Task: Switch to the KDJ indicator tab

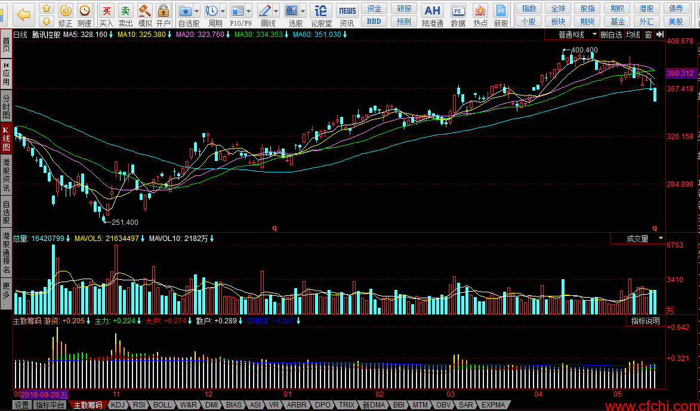Action: (x=119, y=405)
